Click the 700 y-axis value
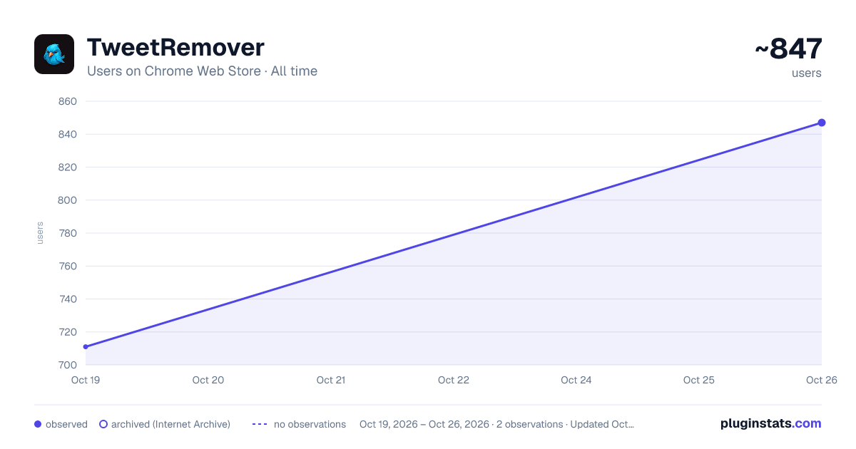Image resolution: width=856 pixels, height=449 pixels. pyautogui.click(x=67, y=365)
